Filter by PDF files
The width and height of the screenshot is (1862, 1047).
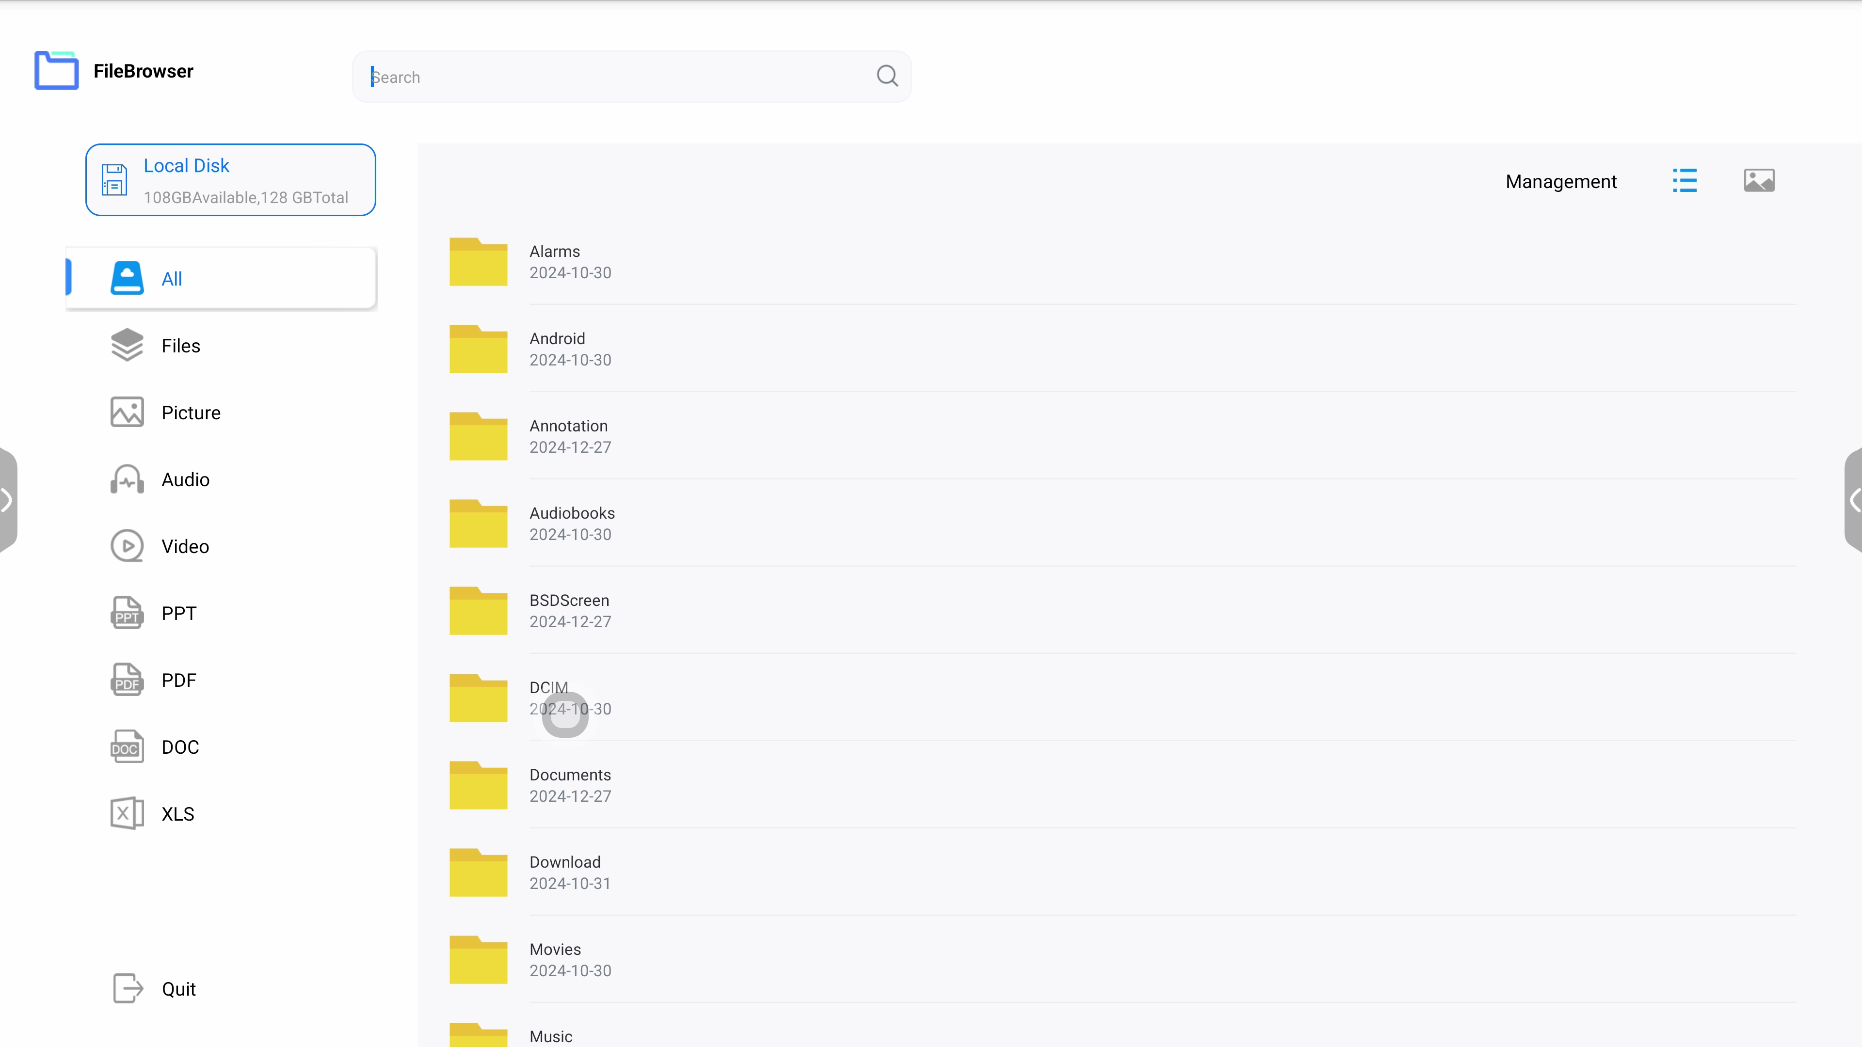178,680
